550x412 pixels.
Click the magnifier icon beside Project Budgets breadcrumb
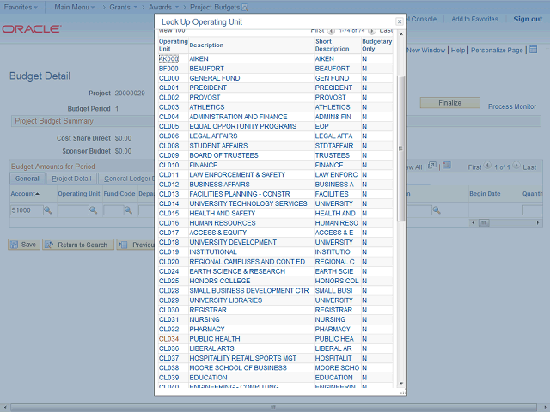point(245,8)
